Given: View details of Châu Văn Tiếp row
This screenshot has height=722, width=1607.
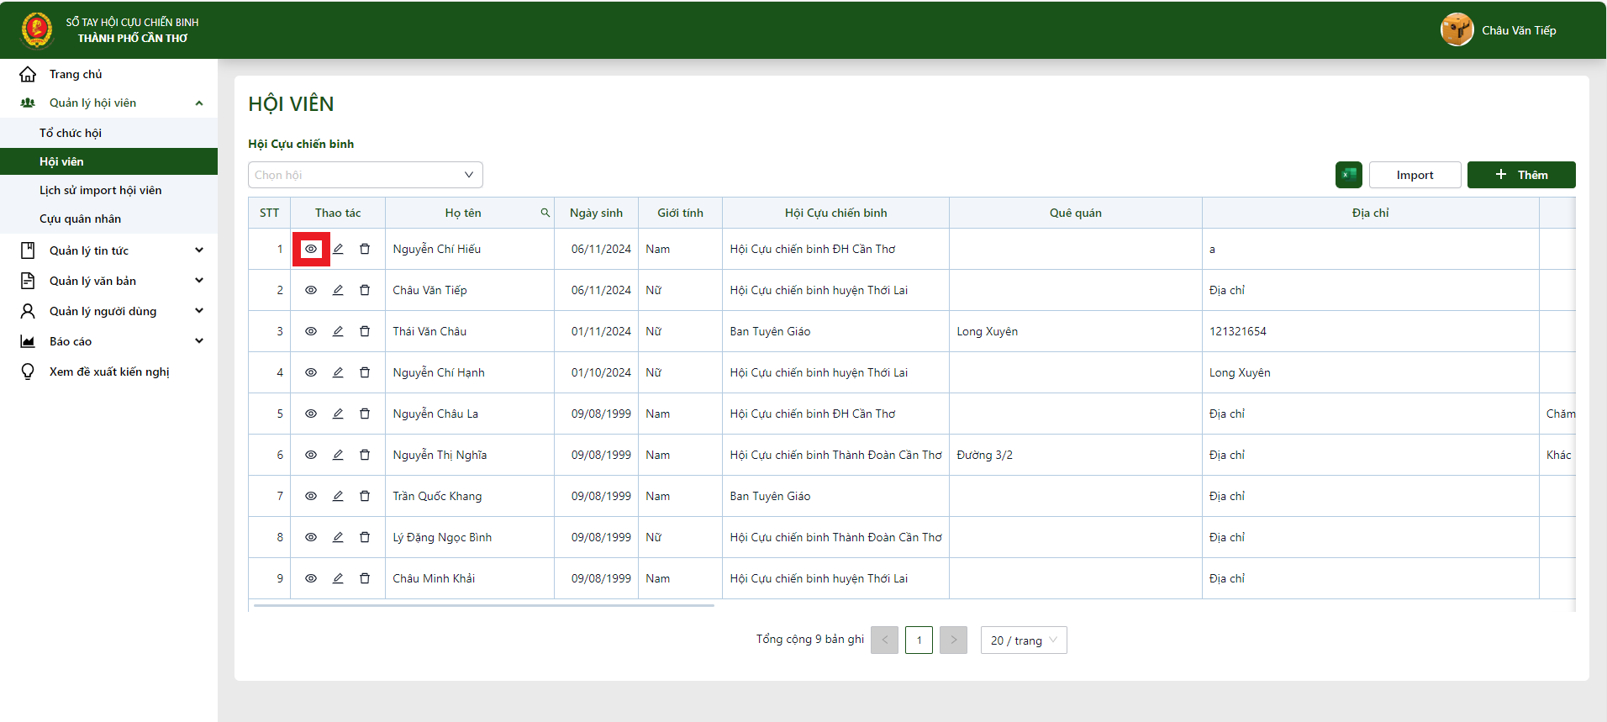Looking at the screenshot, I should click(311, 290).
